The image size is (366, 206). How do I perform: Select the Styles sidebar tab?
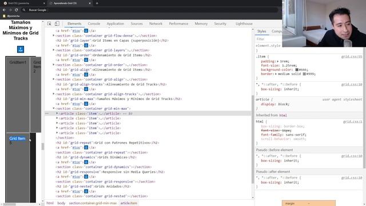262,31
